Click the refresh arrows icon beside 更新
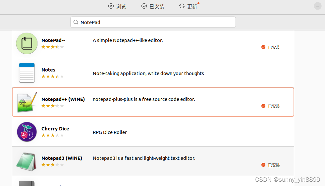325x186 pixels. tap(182, 6)
